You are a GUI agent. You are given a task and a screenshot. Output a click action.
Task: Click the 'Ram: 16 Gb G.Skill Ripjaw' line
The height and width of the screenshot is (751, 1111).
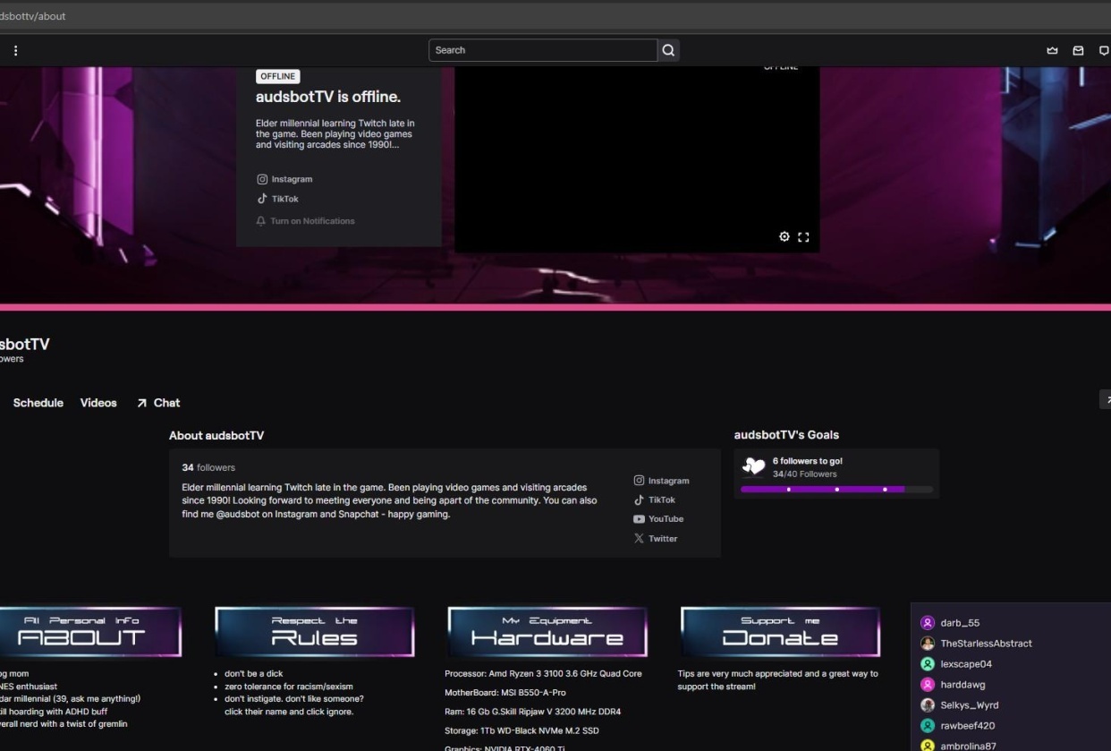click(x=533, y=712)
